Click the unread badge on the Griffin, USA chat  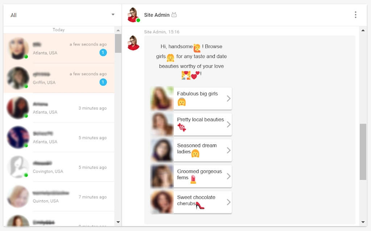coord(103,82)
